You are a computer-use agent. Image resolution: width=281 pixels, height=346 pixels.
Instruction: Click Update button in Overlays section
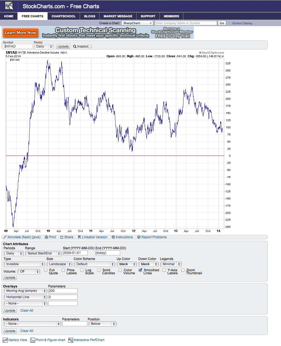click(x=10, y=311)
